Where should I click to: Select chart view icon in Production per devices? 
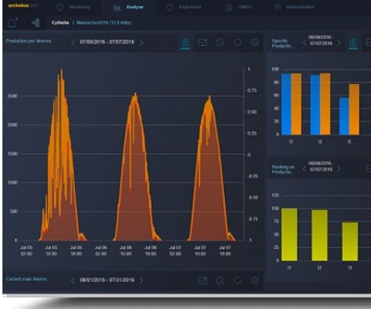(x=185, y=43)
